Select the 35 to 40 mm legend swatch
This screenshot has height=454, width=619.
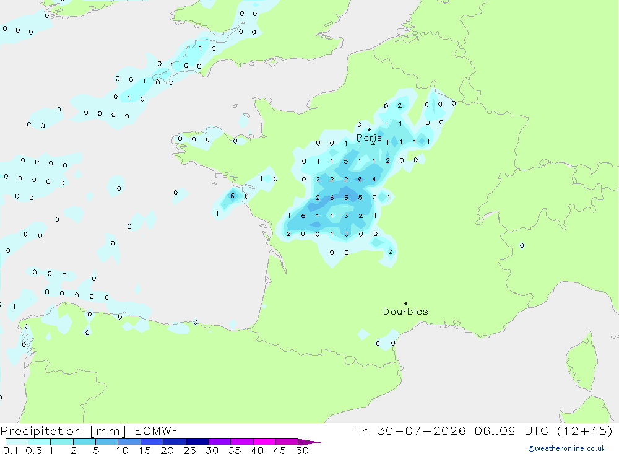click(x=241, y=442)
